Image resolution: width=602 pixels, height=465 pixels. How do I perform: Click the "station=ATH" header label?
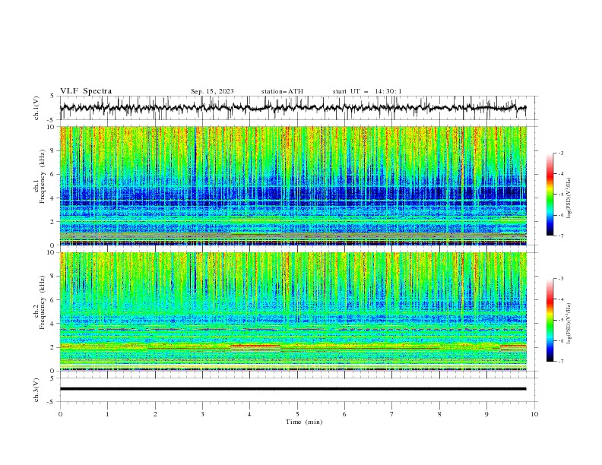282,91
